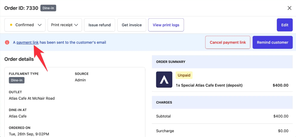This screenshot has height=137, width=296.
Task: Open View print logs
Action: tap(166, 25)
